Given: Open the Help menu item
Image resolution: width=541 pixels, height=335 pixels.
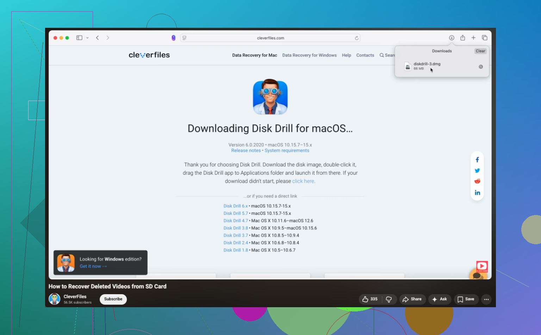Looking at the screenshot, I should [x=347, y=55].
